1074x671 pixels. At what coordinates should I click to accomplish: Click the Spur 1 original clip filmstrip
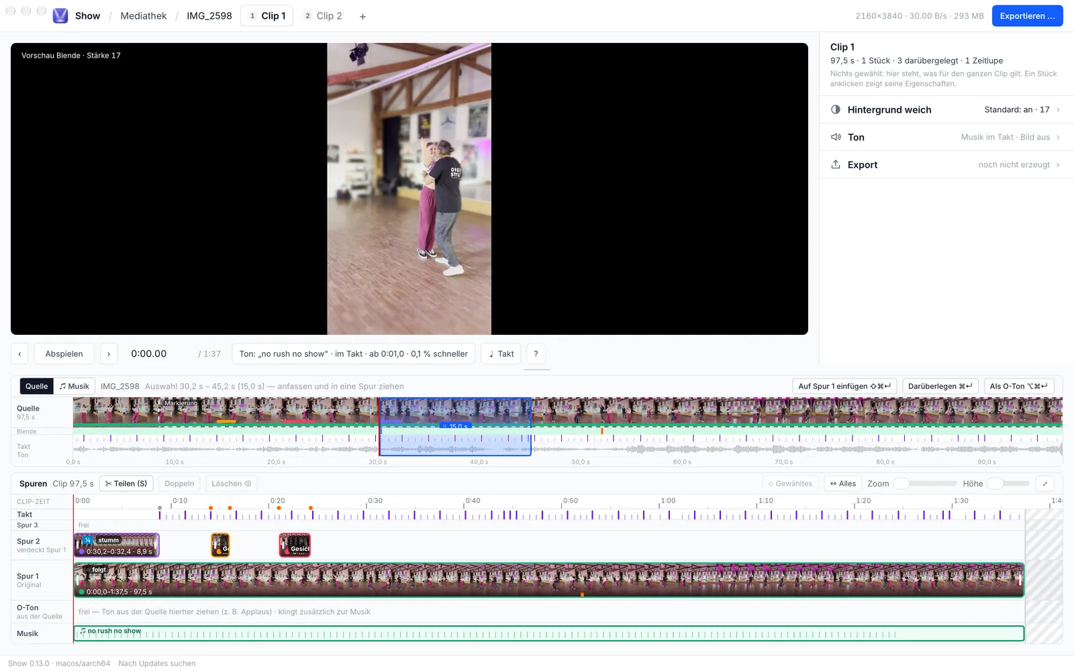coord(549,580)
